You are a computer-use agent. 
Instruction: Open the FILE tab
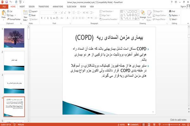(4, 7)
